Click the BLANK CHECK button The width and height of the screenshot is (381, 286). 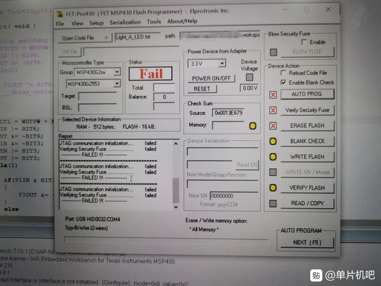(307, 141)
